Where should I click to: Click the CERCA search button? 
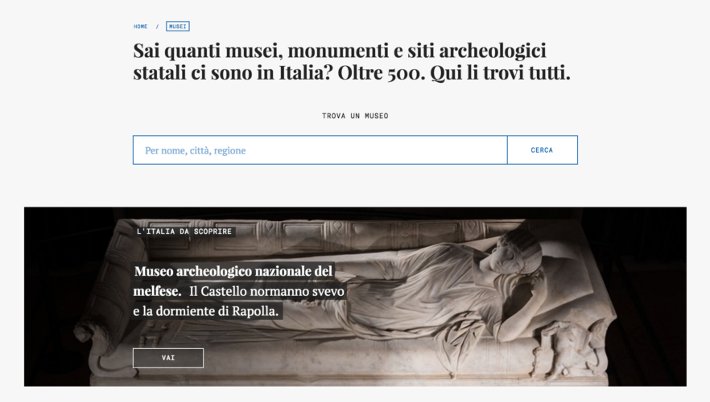[x=542, y=150]
